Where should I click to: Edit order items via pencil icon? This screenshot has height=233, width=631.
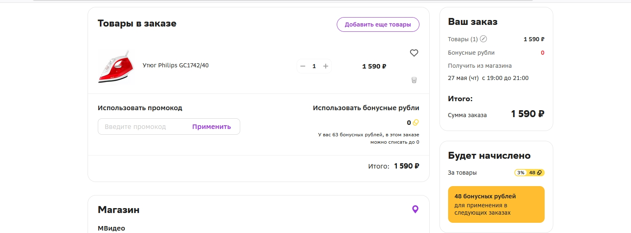pyautogui.click(x=483, y=39)
